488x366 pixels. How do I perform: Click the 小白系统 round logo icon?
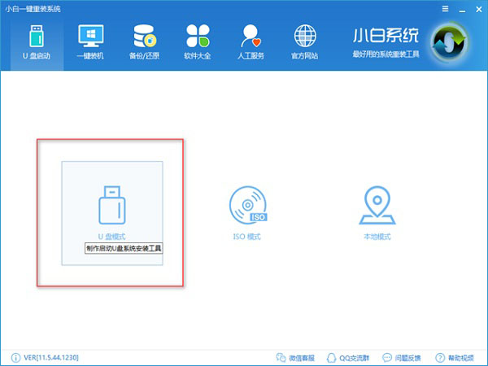point(450,42)
